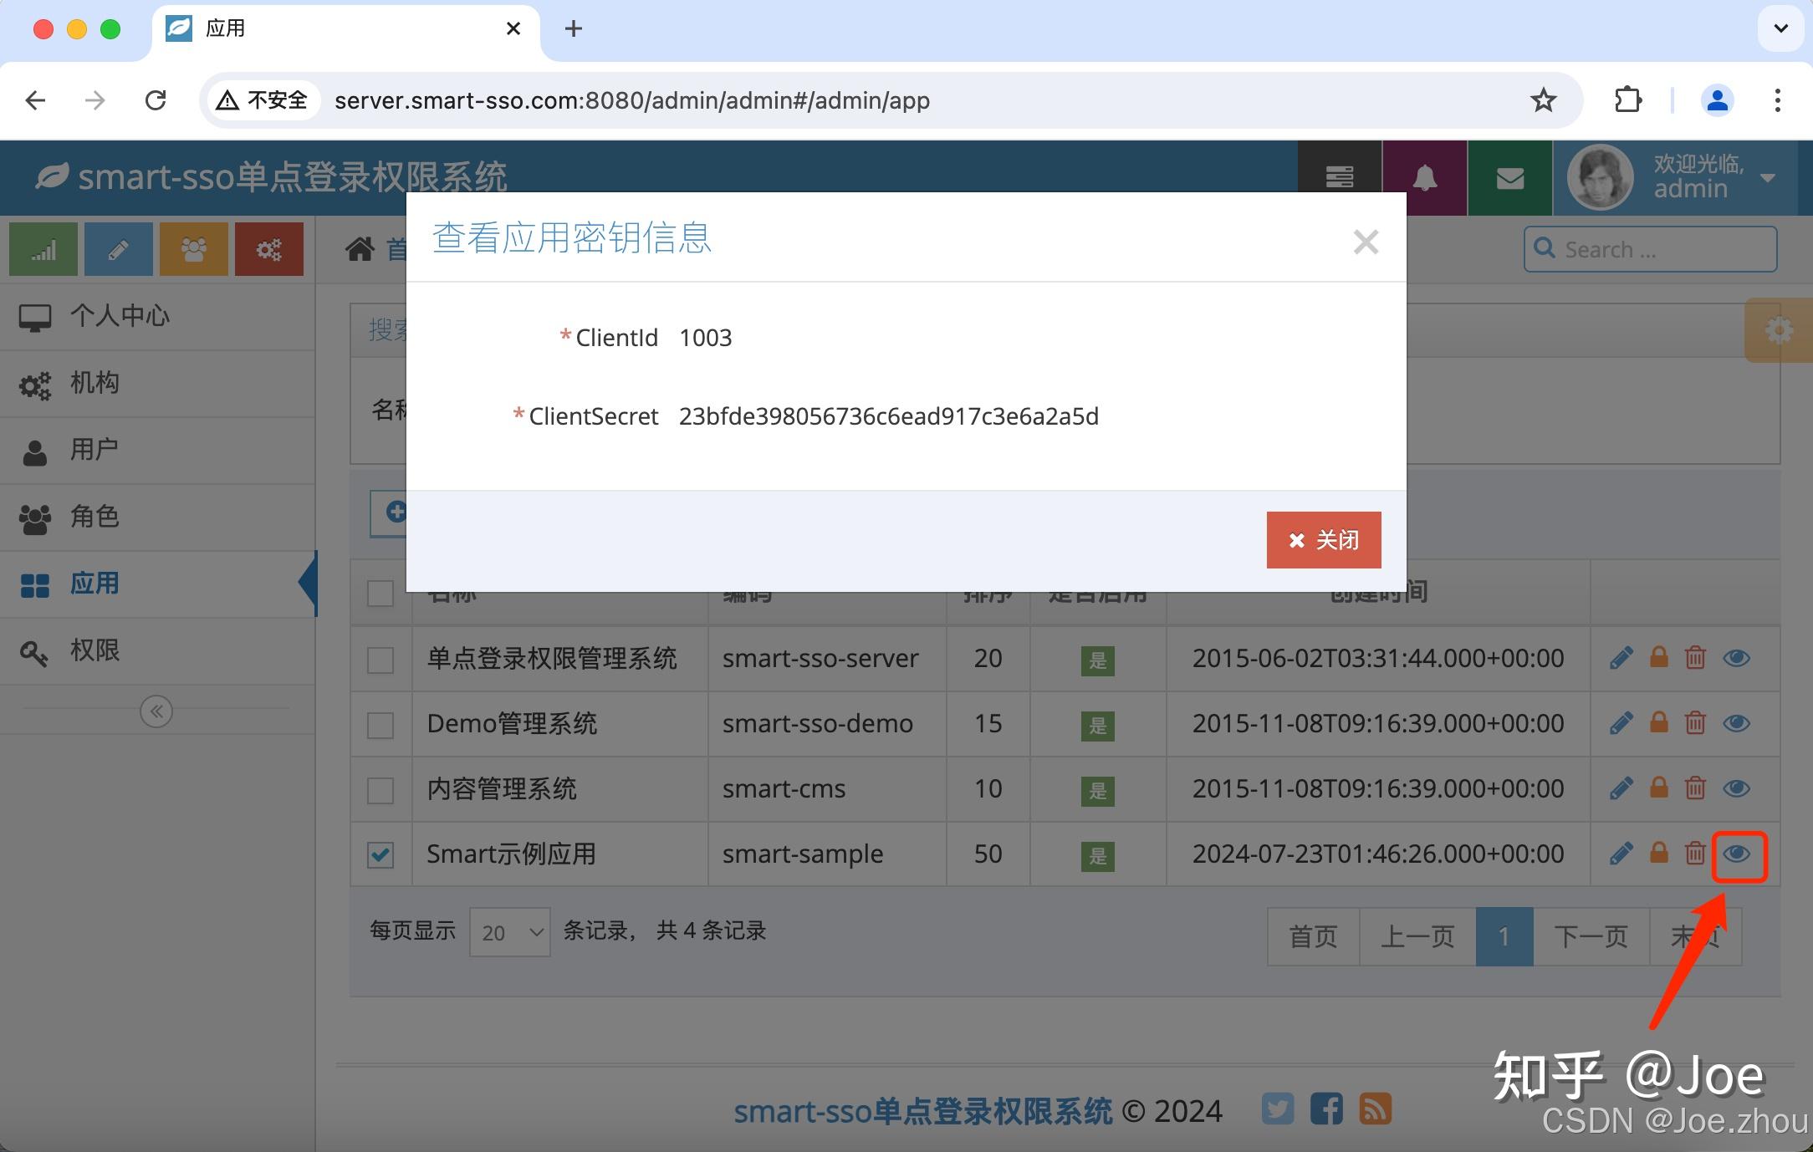
Task: Open the red gears settings shortcut icon
Action: (268, 248)
